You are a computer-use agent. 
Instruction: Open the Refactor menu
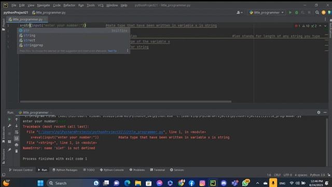coord(69,5)
